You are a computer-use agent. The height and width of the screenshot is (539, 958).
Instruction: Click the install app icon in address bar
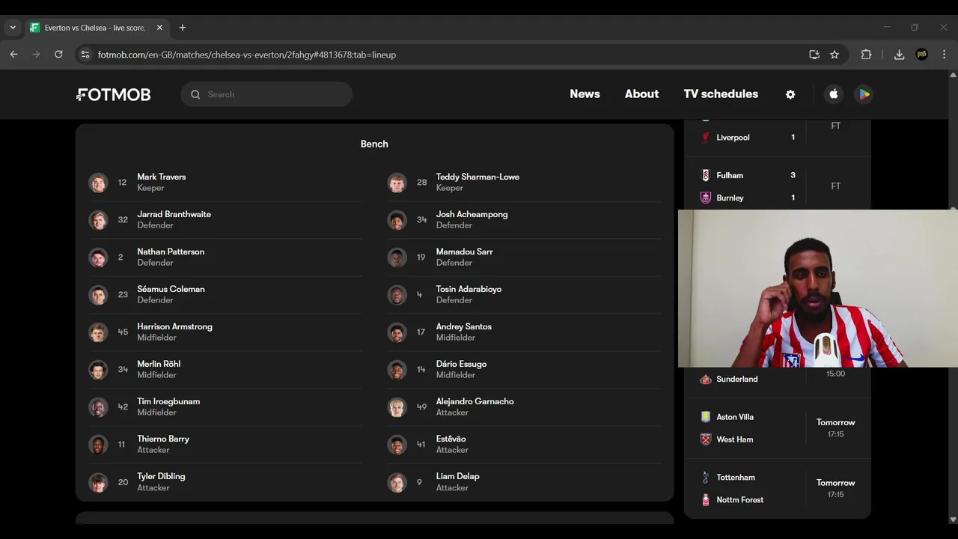(x=814, y=55)
